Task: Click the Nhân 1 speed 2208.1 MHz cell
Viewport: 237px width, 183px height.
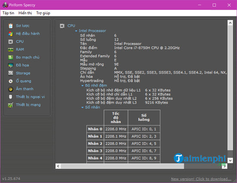Action: (116, 136)
